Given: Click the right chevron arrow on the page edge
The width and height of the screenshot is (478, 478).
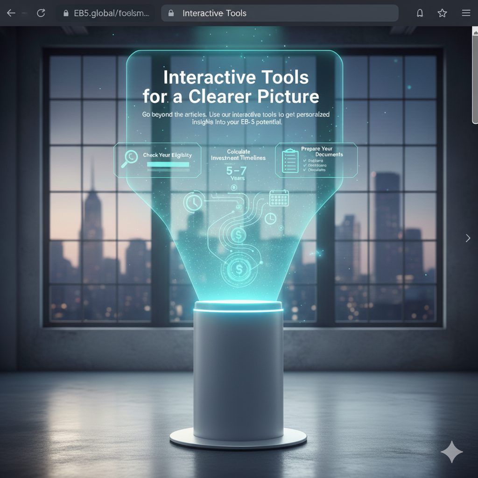Looking at the screenshot, I should (x=468, y=238).
